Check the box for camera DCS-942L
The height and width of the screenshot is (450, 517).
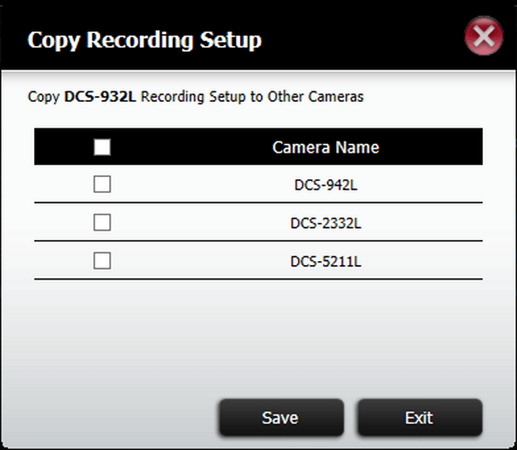point(103,184)
